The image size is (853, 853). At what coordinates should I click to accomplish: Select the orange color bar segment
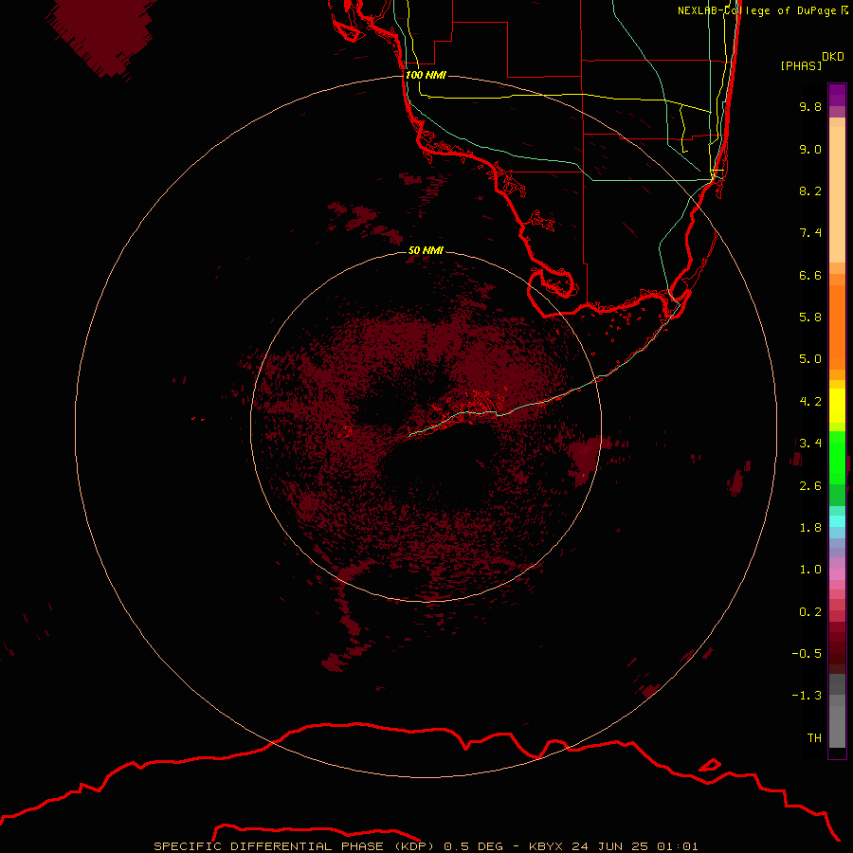pyautogui.click(x=837, y=328)
